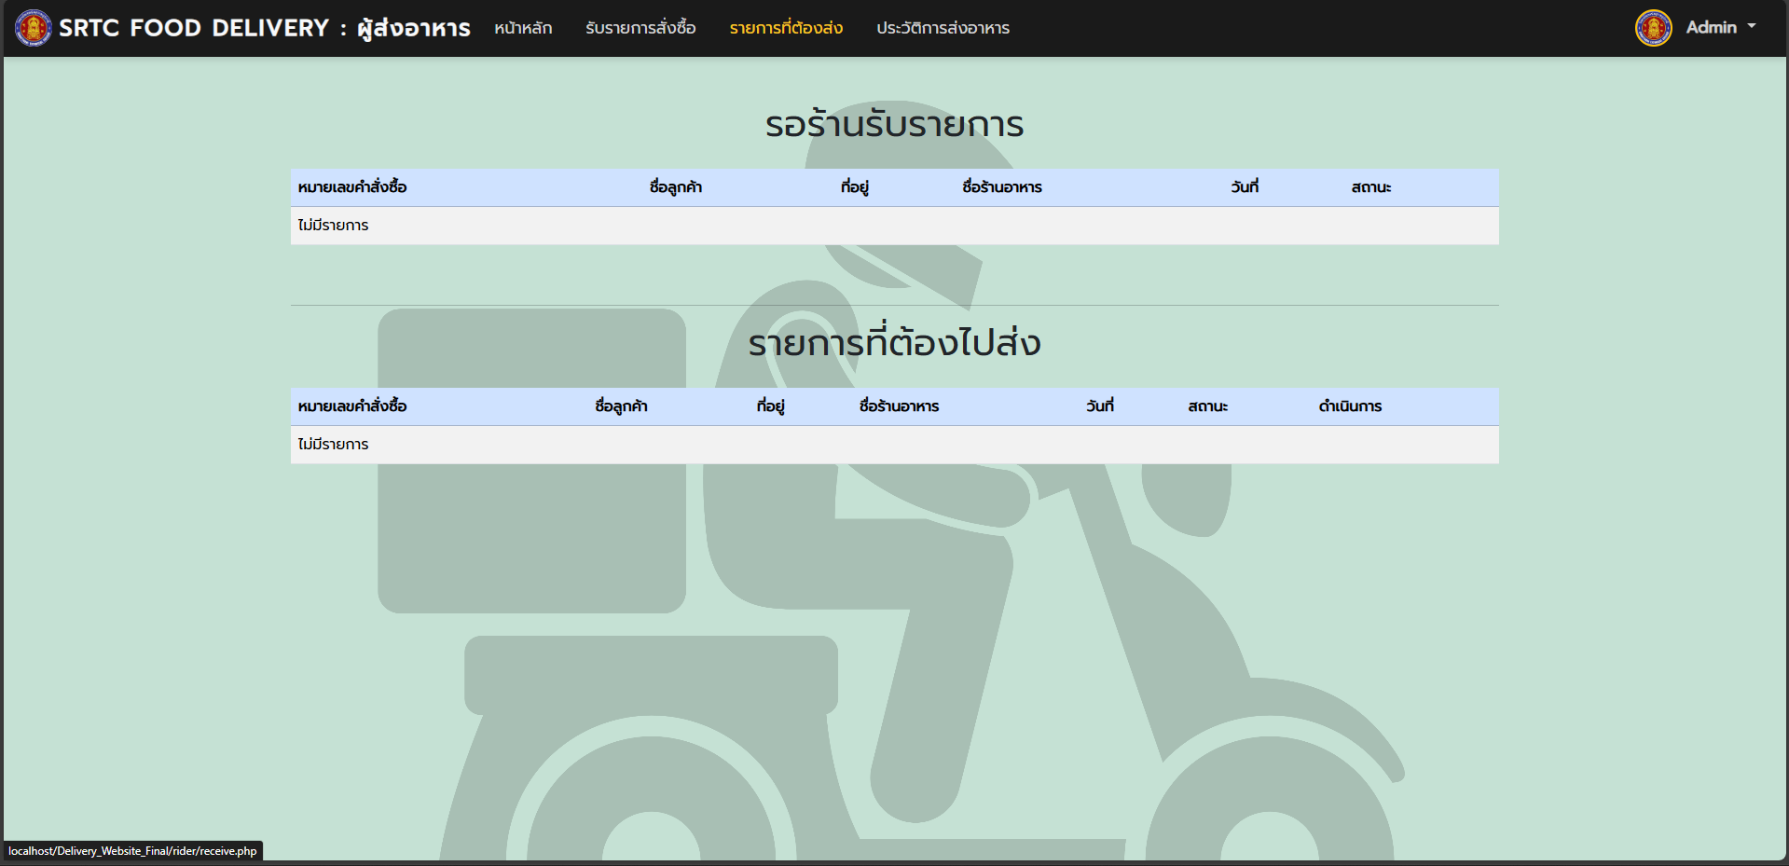Click ไม่มีรายการ row in รายการที่ต้องไปส่ง table
Image resolution: width=1789 pixels, height=866 pixels.
coord(334,445)
